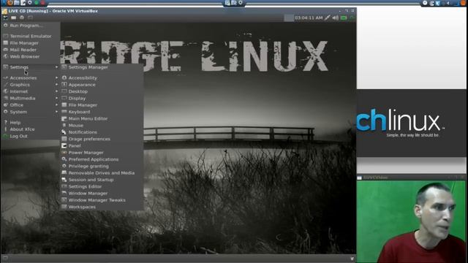Click the LIVE CD VirtualBox window title bar
The width and height of the screenshot is (468, 263).
point(178,11)
